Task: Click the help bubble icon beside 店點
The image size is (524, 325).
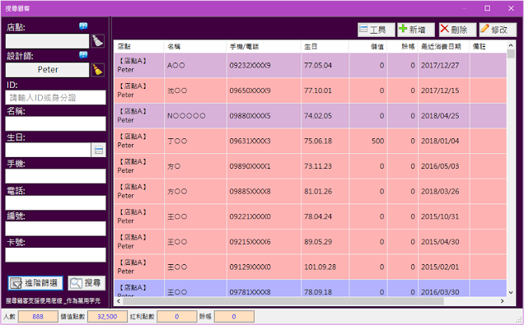Action: [x=83, y=26]
